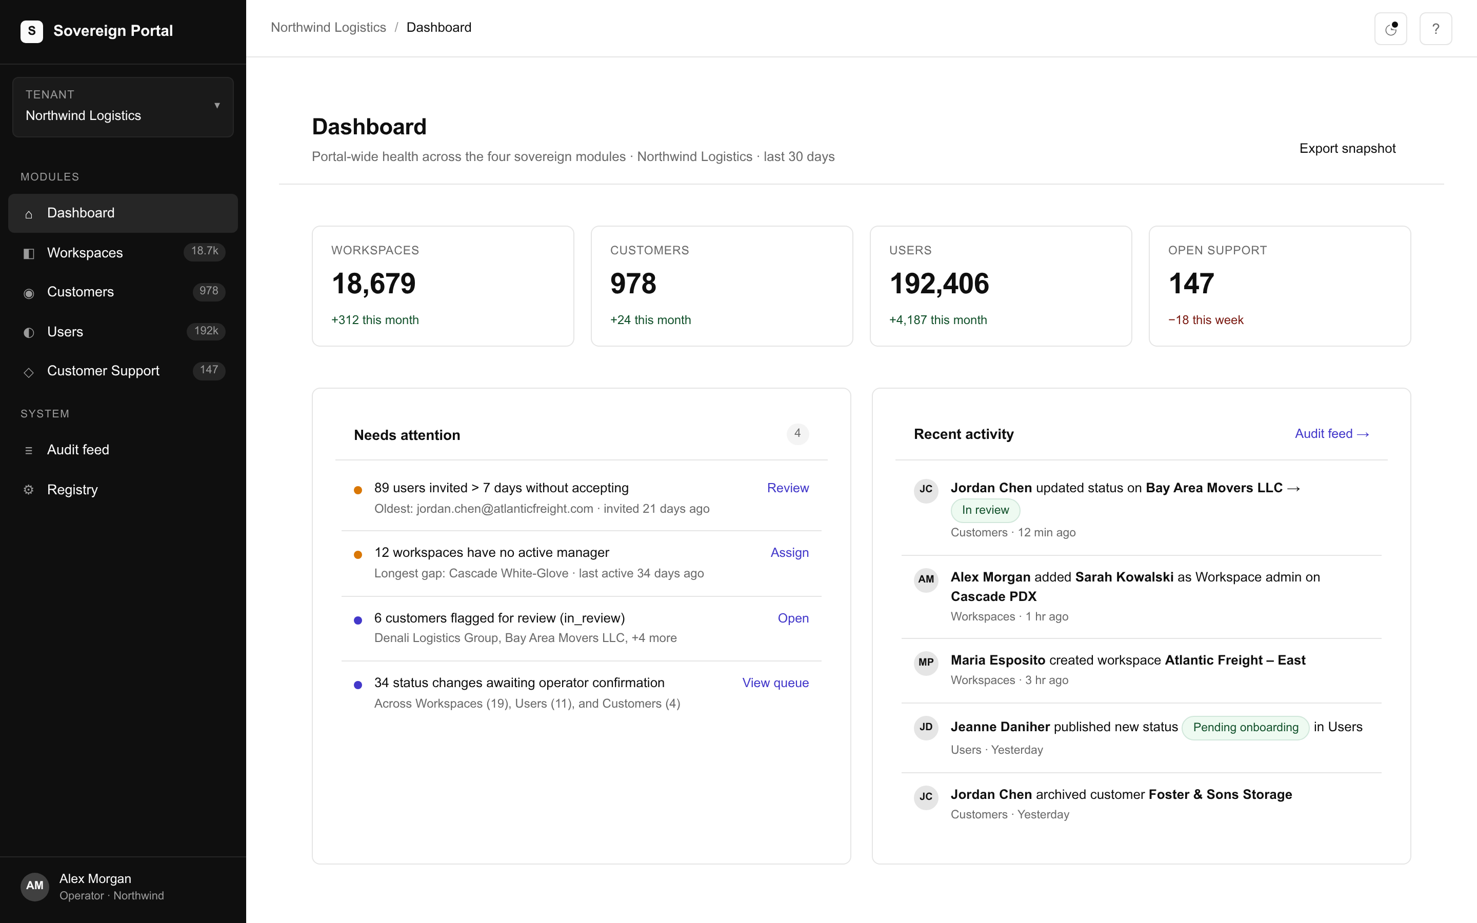Click '89 users invited > 7 days' row title

501,488
